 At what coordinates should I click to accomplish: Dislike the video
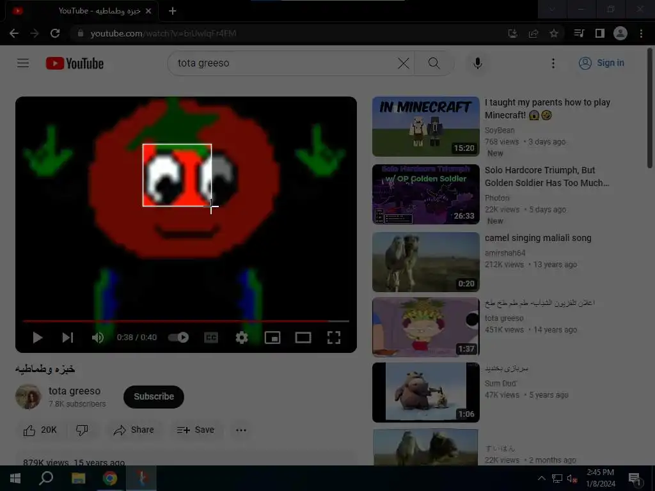click(x=82, y=430)
